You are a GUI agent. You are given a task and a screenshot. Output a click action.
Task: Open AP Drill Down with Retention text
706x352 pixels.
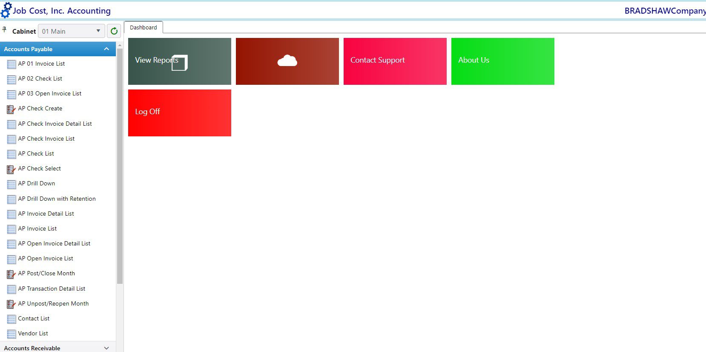(57, 199)
